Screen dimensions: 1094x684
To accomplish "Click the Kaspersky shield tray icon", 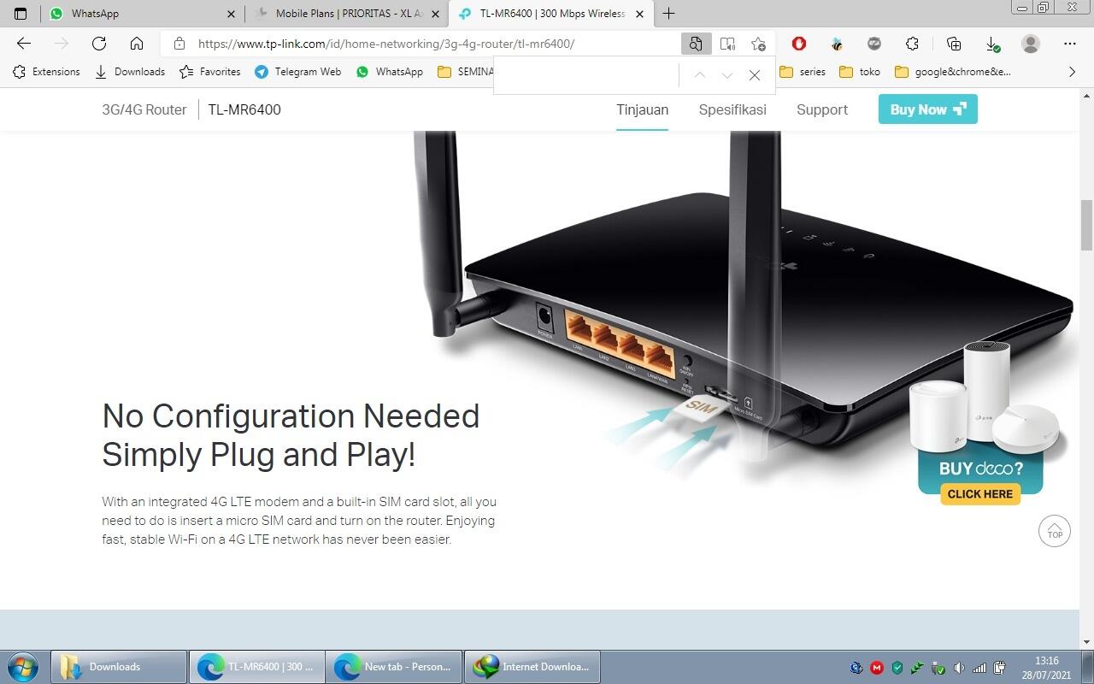I will pos(897,668).
